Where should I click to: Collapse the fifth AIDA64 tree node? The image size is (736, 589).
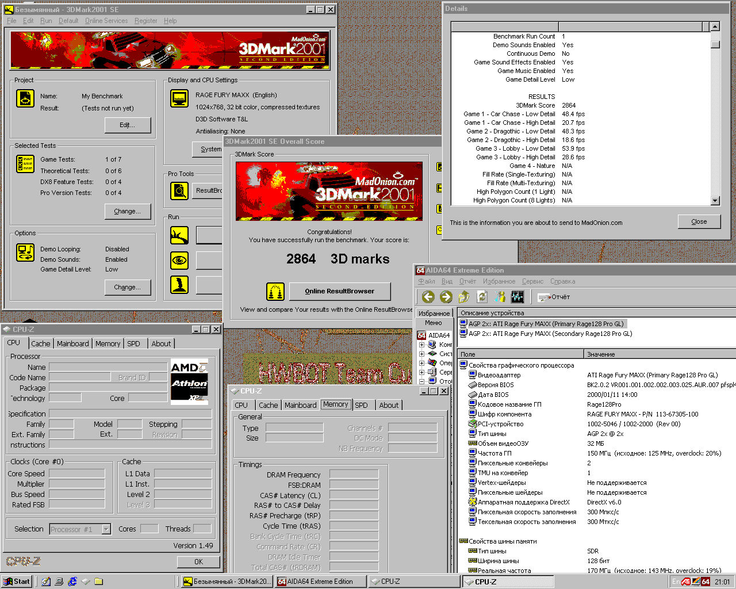click(421, 381)
